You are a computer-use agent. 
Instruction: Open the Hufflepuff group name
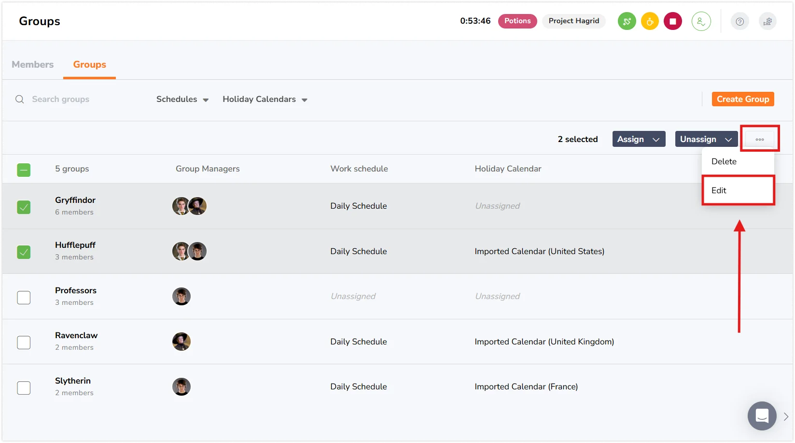[75, 245]
